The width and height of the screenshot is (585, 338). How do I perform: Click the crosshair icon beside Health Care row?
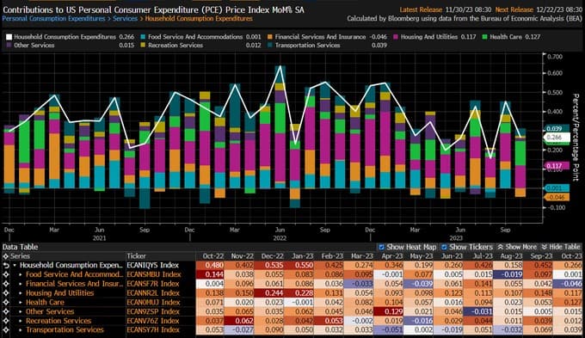click(6, 302)
